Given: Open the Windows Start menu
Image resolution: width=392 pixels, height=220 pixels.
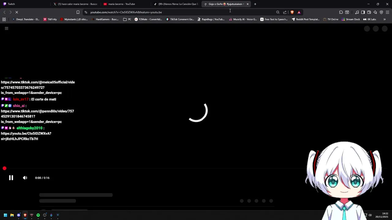Looking at the screenshot, I should [5, 215].
